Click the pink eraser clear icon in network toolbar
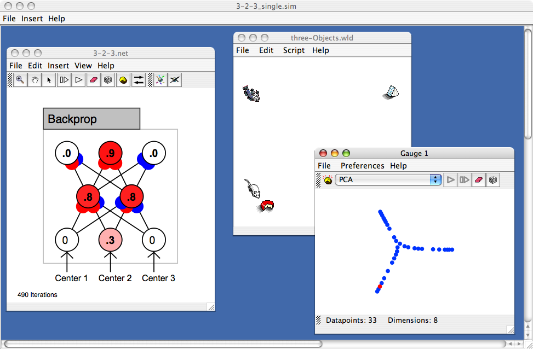This screenshot has width=533, height=349. 93,80
